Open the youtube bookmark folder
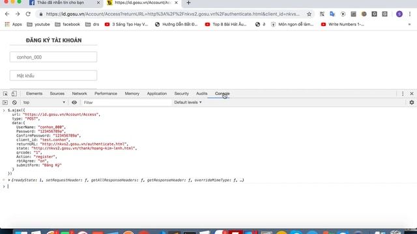Screen dimensions: 417x234 (38, 25)
